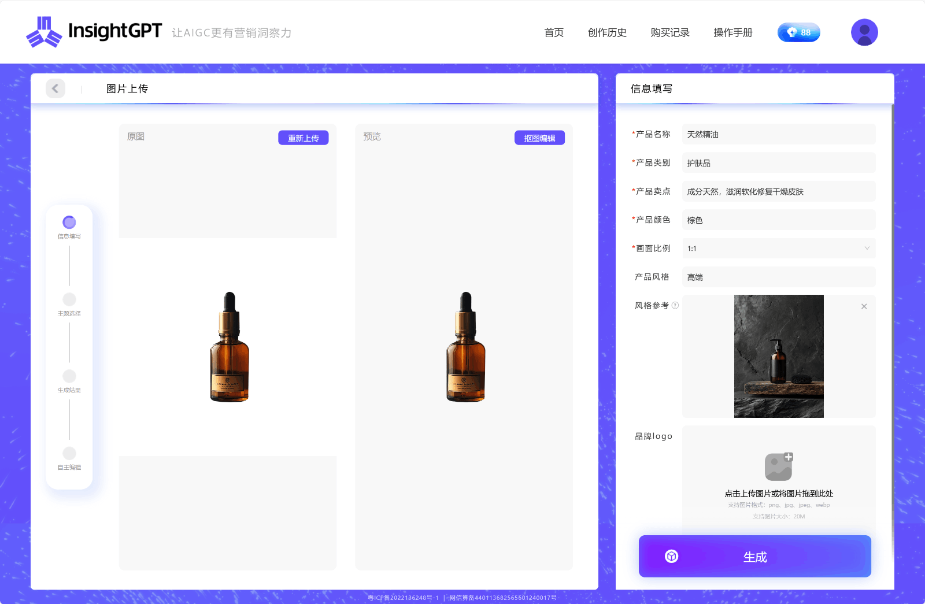Select the 生成结果 step indicator
The height and width of the screenshot is (604, 925).
click(69, 376)
